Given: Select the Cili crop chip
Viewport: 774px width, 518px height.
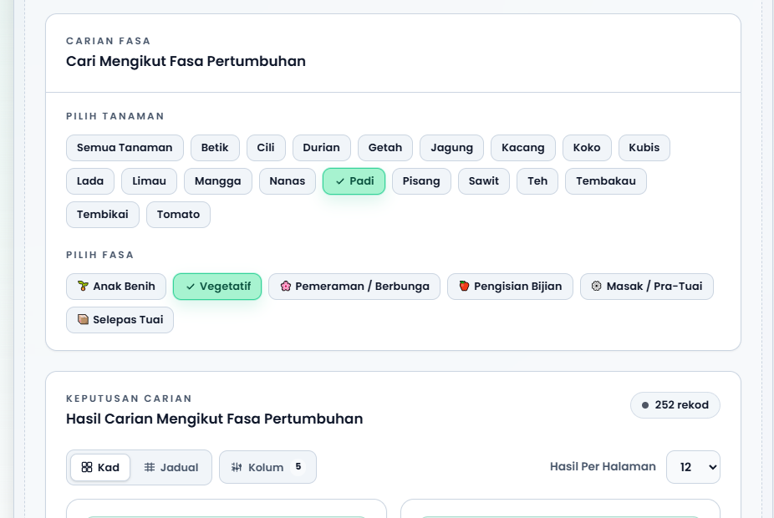Looking at the screenshot, I should pyautogui.click(x=266, y=148).
